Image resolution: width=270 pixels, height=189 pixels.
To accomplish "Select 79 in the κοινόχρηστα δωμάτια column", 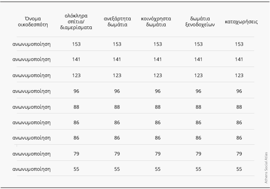I will click(x=157, y=153).
